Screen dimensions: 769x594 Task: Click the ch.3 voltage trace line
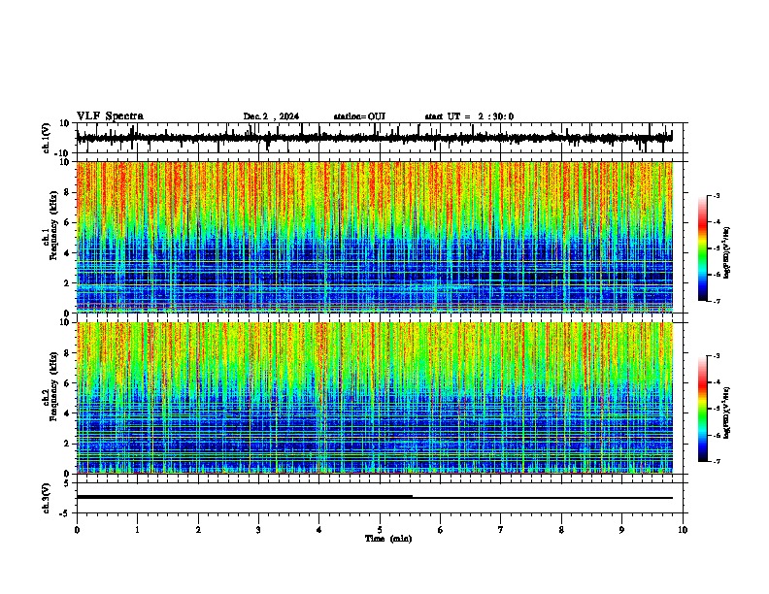375,497
